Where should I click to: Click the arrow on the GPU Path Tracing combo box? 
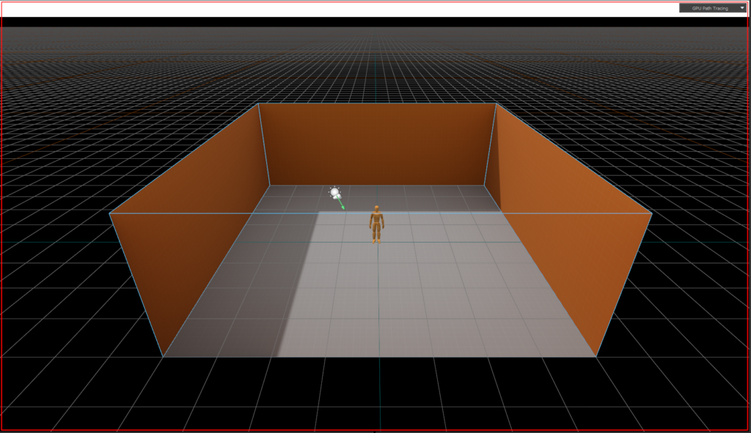coord(741,8)
